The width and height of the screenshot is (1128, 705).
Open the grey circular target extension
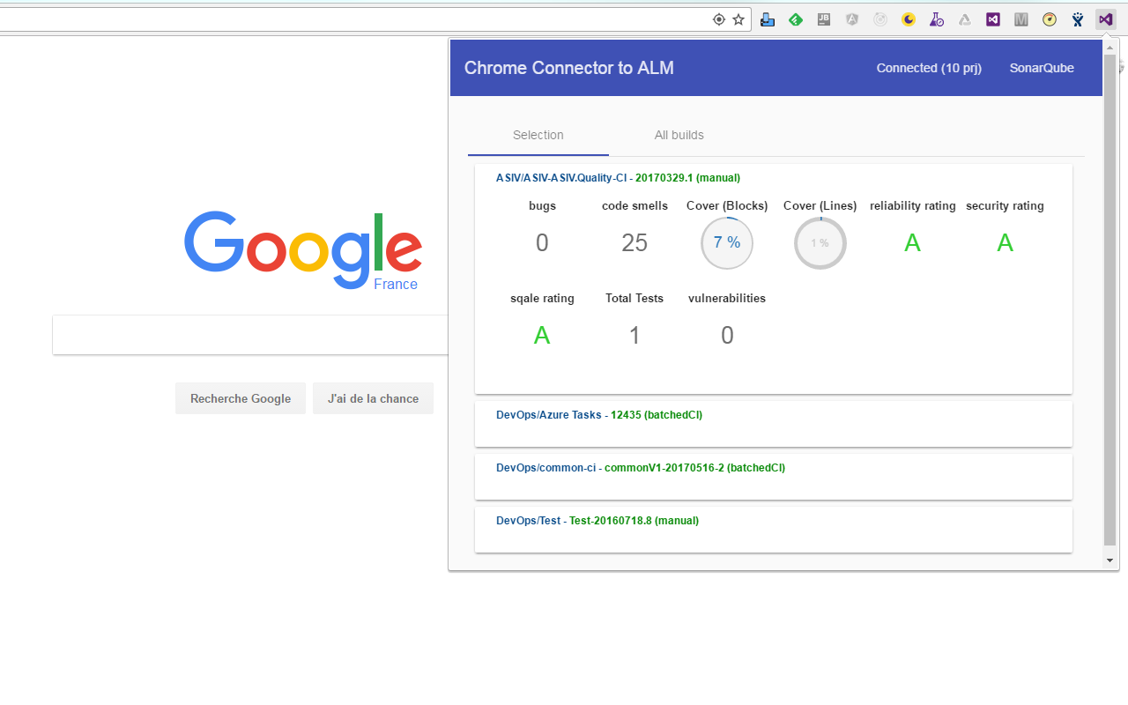[x=880, y=19]
